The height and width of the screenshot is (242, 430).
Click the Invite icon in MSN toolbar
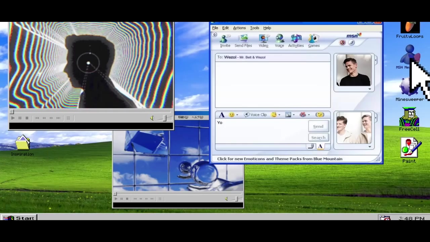coord(225,41)
